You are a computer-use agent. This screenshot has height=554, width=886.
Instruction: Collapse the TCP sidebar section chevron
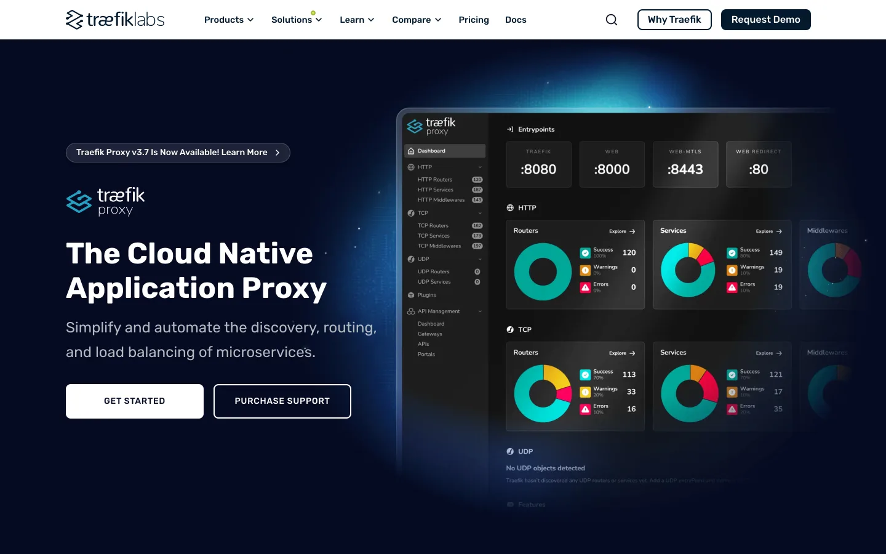[480, 214]
